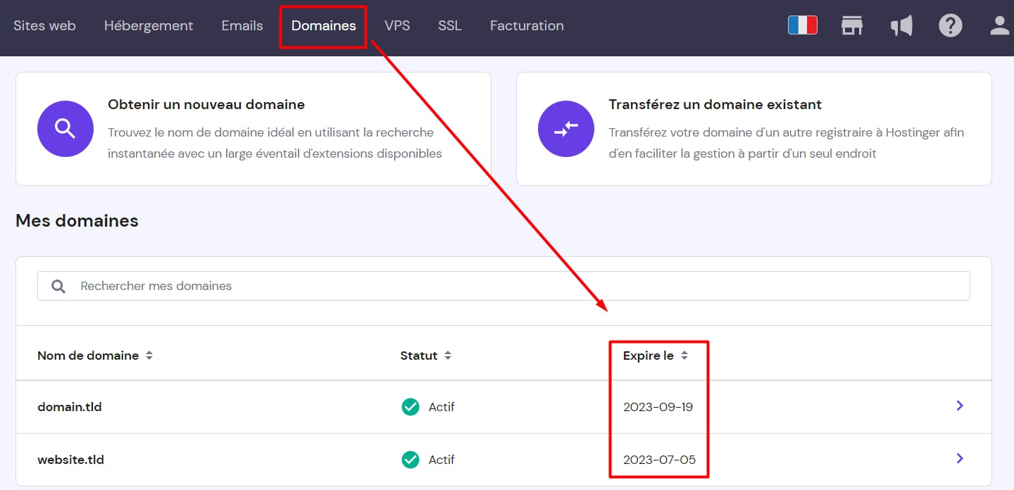Open the help question mark icon

pyautogui.click(x=950, y=26)
